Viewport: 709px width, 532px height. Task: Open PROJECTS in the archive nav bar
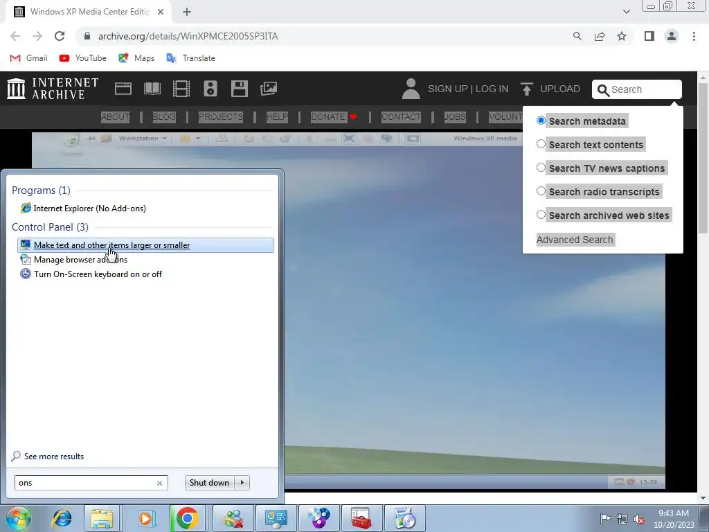point(221,116)
